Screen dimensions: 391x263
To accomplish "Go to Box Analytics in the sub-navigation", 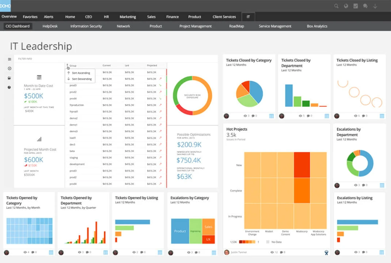I will (317, 26).
